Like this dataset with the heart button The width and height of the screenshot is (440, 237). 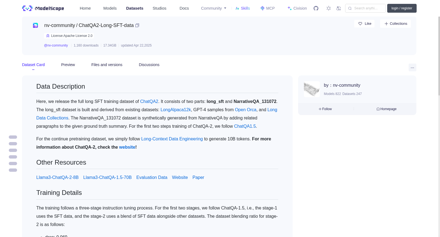click(x=364, y=24)
